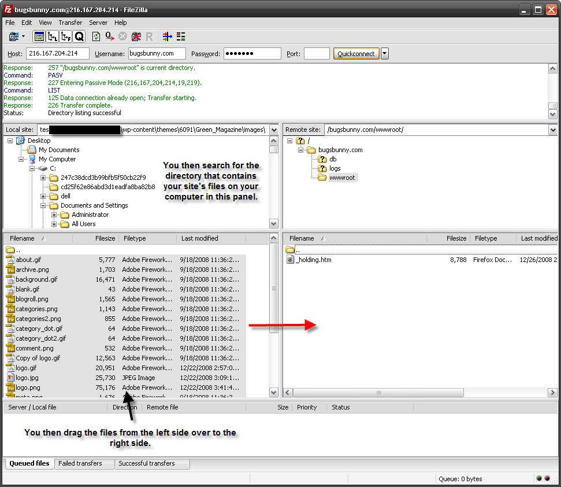Click the remote parent folder (..) icon
The width and height of the screenshot is (561, 487).
click(x=290, y=250)
